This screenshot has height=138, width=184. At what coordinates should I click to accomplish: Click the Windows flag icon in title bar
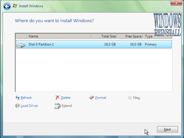(x=15, y=5)
